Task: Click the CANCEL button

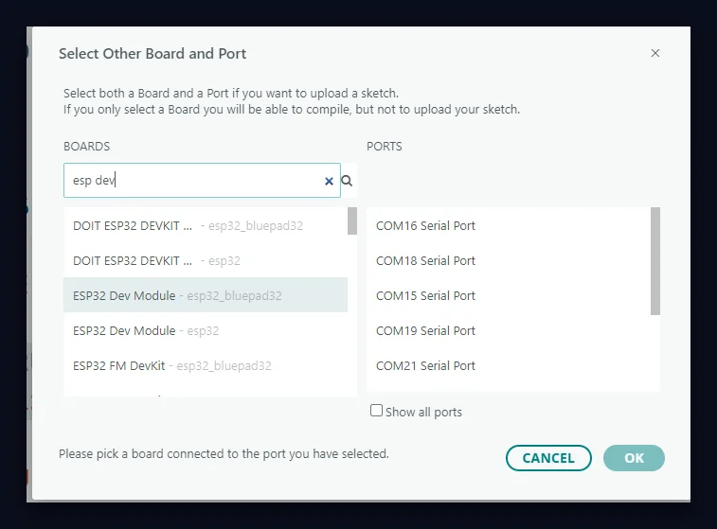Action: point(548,458)
